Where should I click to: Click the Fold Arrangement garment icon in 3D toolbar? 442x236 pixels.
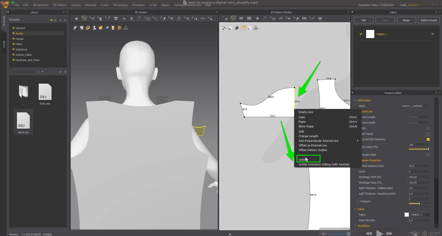[116, 19]
